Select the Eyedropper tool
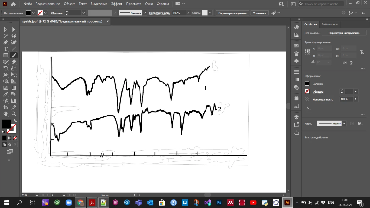The width and height of the screenshot is (370, 208). click(6, 94)
